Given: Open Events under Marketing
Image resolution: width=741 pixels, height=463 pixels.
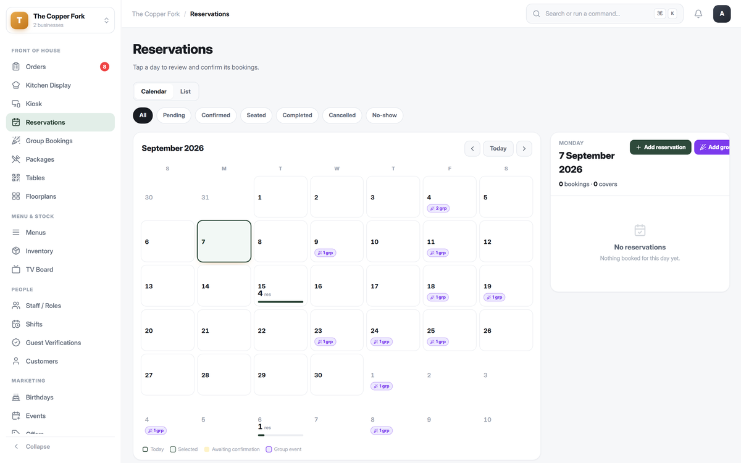Looking at the screenshot, I should tap(61, 416).
